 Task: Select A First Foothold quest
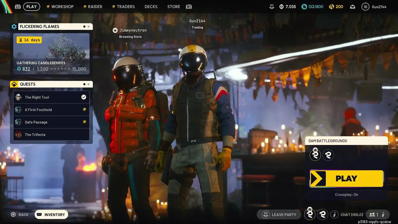(51, 110)
